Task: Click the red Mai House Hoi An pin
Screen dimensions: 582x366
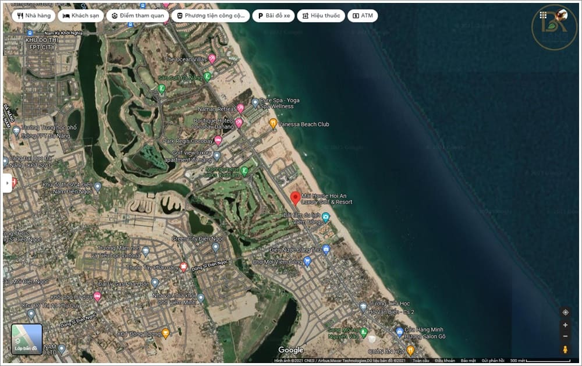Action: point(295,198)
